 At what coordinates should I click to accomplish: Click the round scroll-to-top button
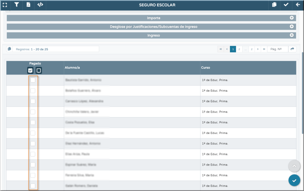click(x=294, y=166)
